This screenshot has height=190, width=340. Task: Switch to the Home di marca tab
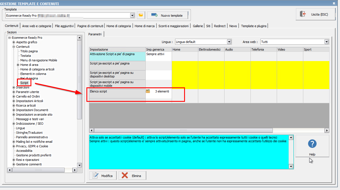tap(145, 26)
